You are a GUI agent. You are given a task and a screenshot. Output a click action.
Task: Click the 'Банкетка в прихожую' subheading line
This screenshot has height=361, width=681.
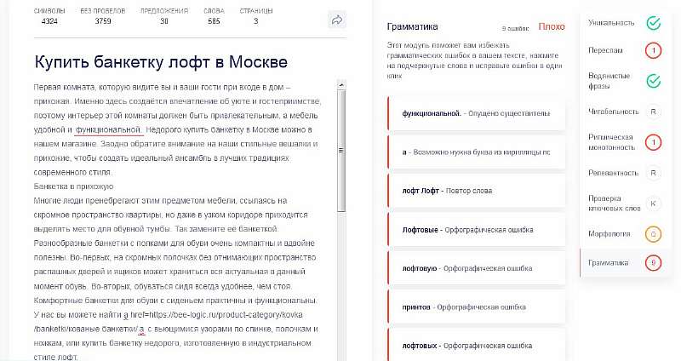73,186
